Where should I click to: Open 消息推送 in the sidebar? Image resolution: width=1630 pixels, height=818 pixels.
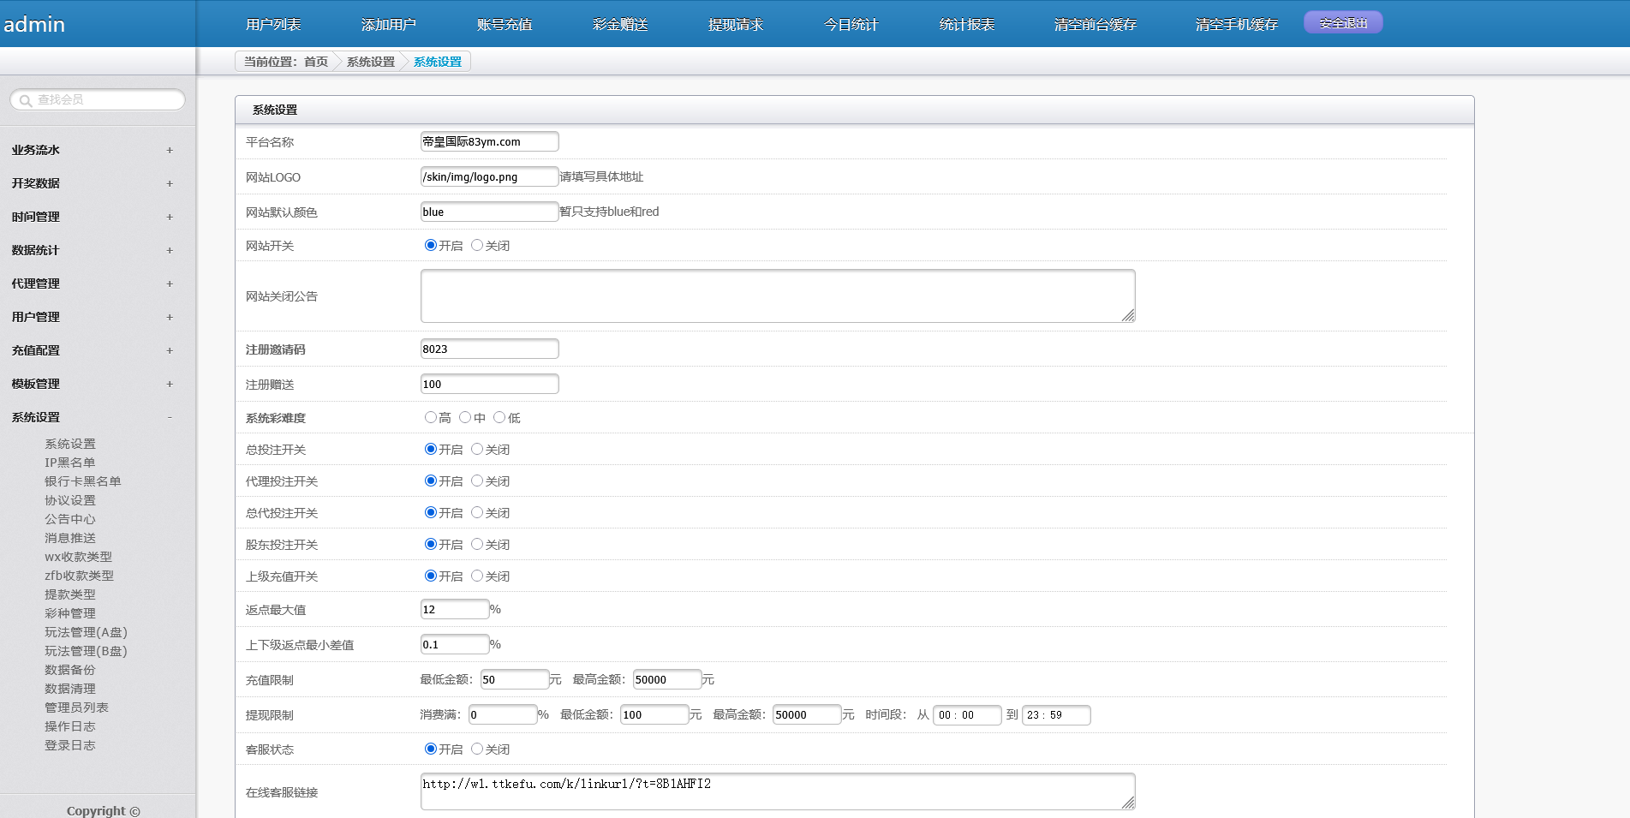pyautogui.click(x=70, y=538)
